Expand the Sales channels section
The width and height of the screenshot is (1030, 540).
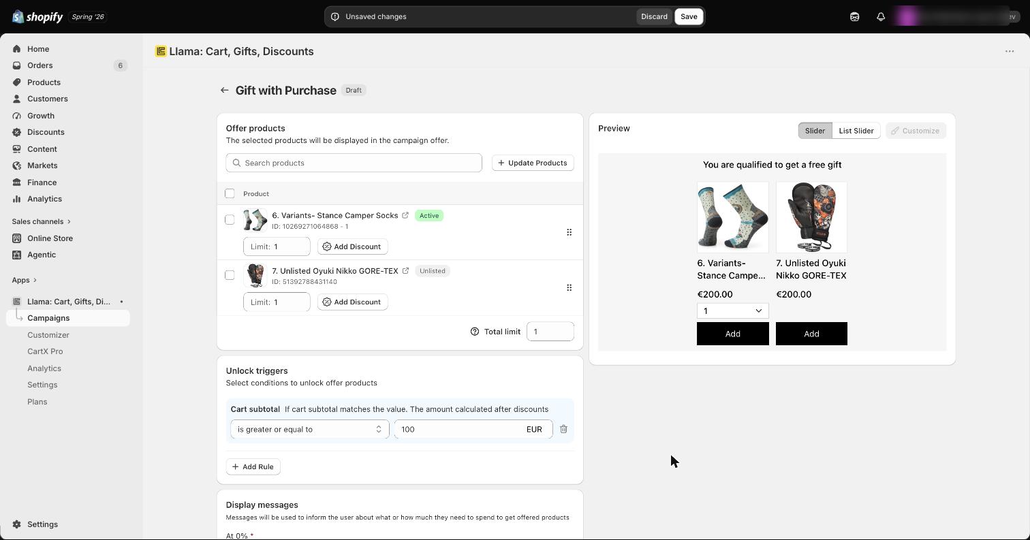tap(41, 221)
